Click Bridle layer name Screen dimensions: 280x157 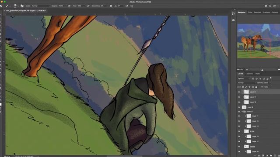tap(252, 131)
